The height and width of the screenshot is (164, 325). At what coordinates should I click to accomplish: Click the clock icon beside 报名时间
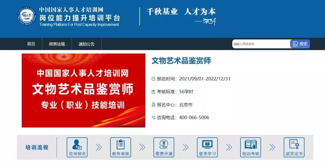[x=153, y=79]
